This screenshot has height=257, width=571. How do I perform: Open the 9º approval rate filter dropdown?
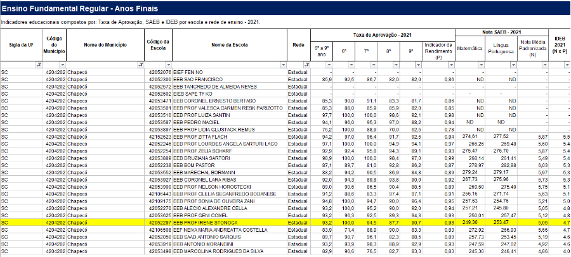418,65
